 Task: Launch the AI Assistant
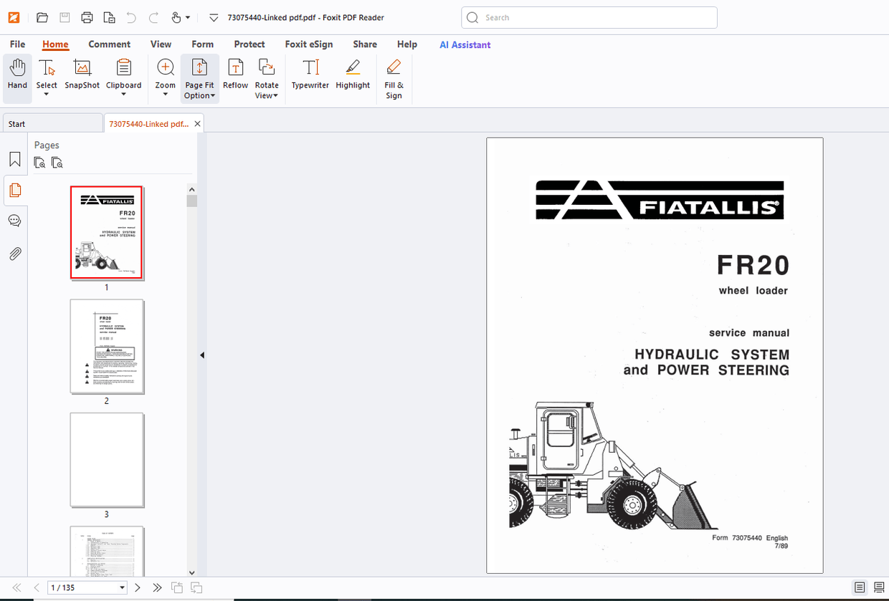pos(465,44)
